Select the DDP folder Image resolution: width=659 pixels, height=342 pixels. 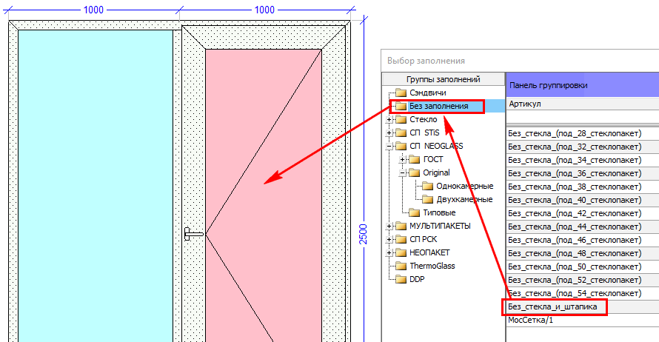(x=417, y=279)
